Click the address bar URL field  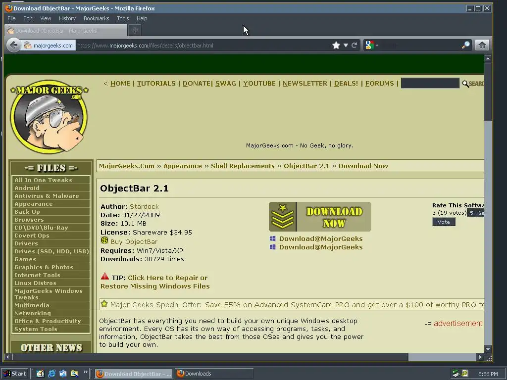[203, 46]
